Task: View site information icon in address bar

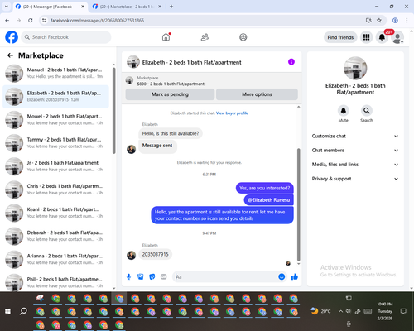Action: tap(44, 21)
